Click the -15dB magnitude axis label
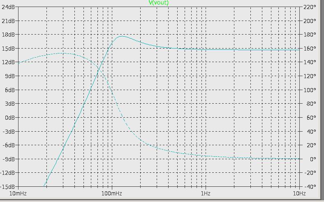 (7, 187)
